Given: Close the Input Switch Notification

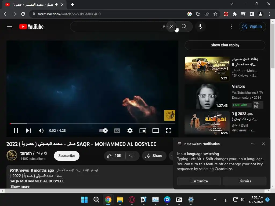Looking at the screenshot, I should pyautogui.click(x=263, y=144).
